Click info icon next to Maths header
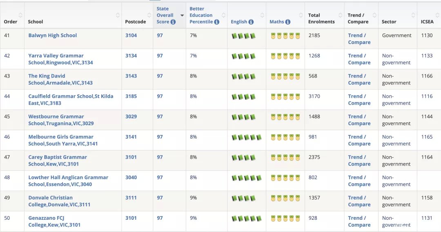The height and width of the screenshot is (232, 441). [288, 22]
